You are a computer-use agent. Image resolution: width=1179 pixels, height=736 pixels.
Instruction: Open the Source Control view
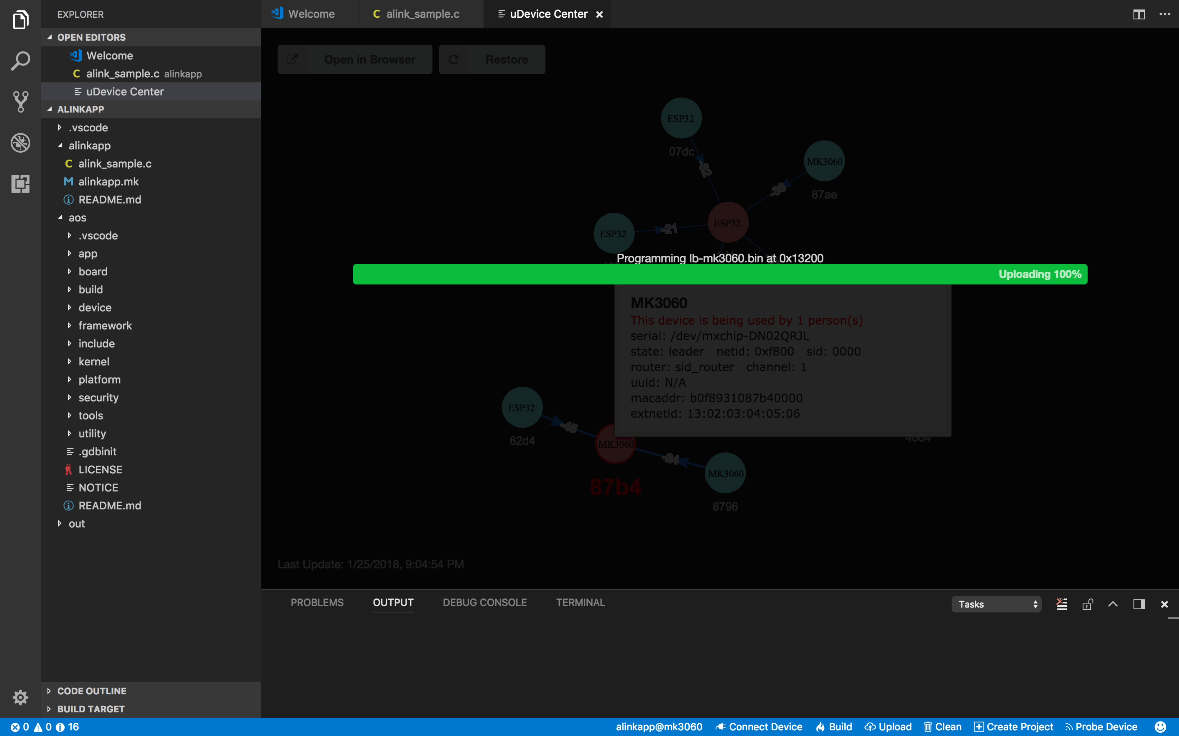20,102
